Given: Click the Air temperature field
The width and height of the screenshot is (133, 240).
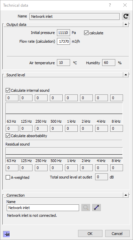Looking at the screenshot, I should [63, 63].
